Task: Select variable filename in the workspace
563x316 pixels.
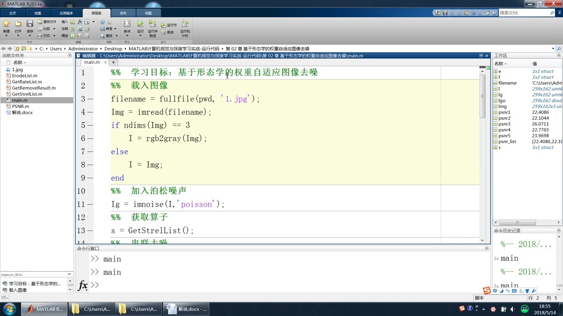Action: click(x=508, y=83)
